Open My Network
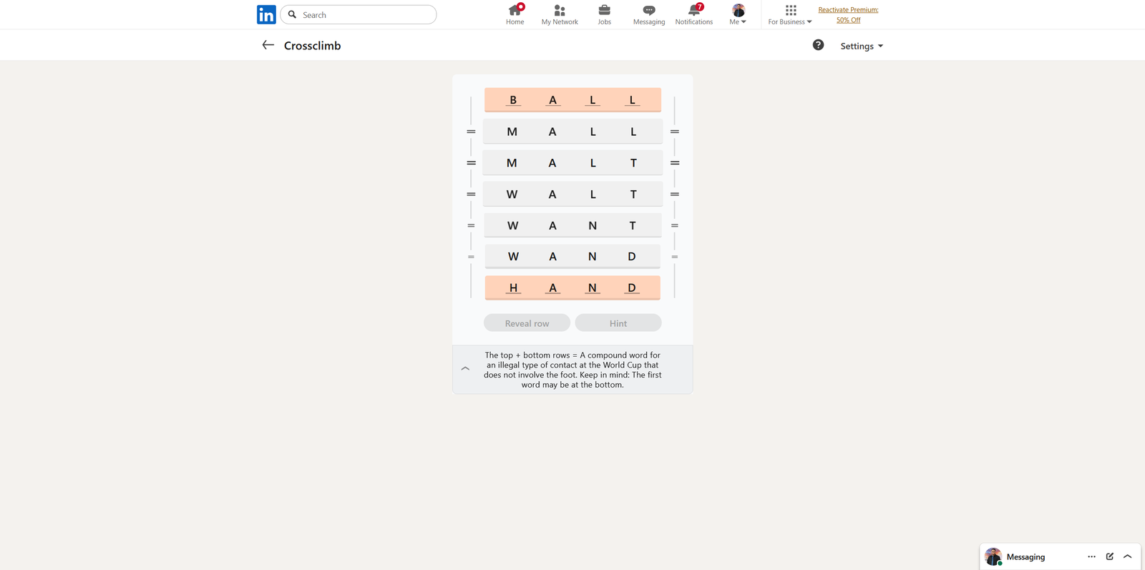Viewport: 1145px width, 570px height. [560, 14]
